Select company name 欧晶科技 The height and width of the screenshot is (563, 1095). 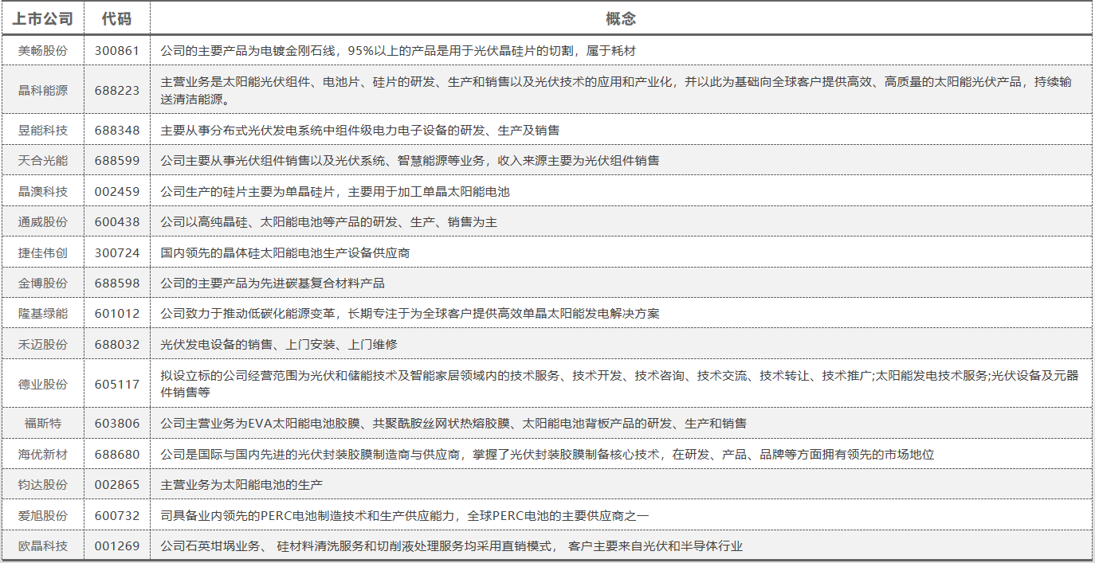tap(43, 546)
